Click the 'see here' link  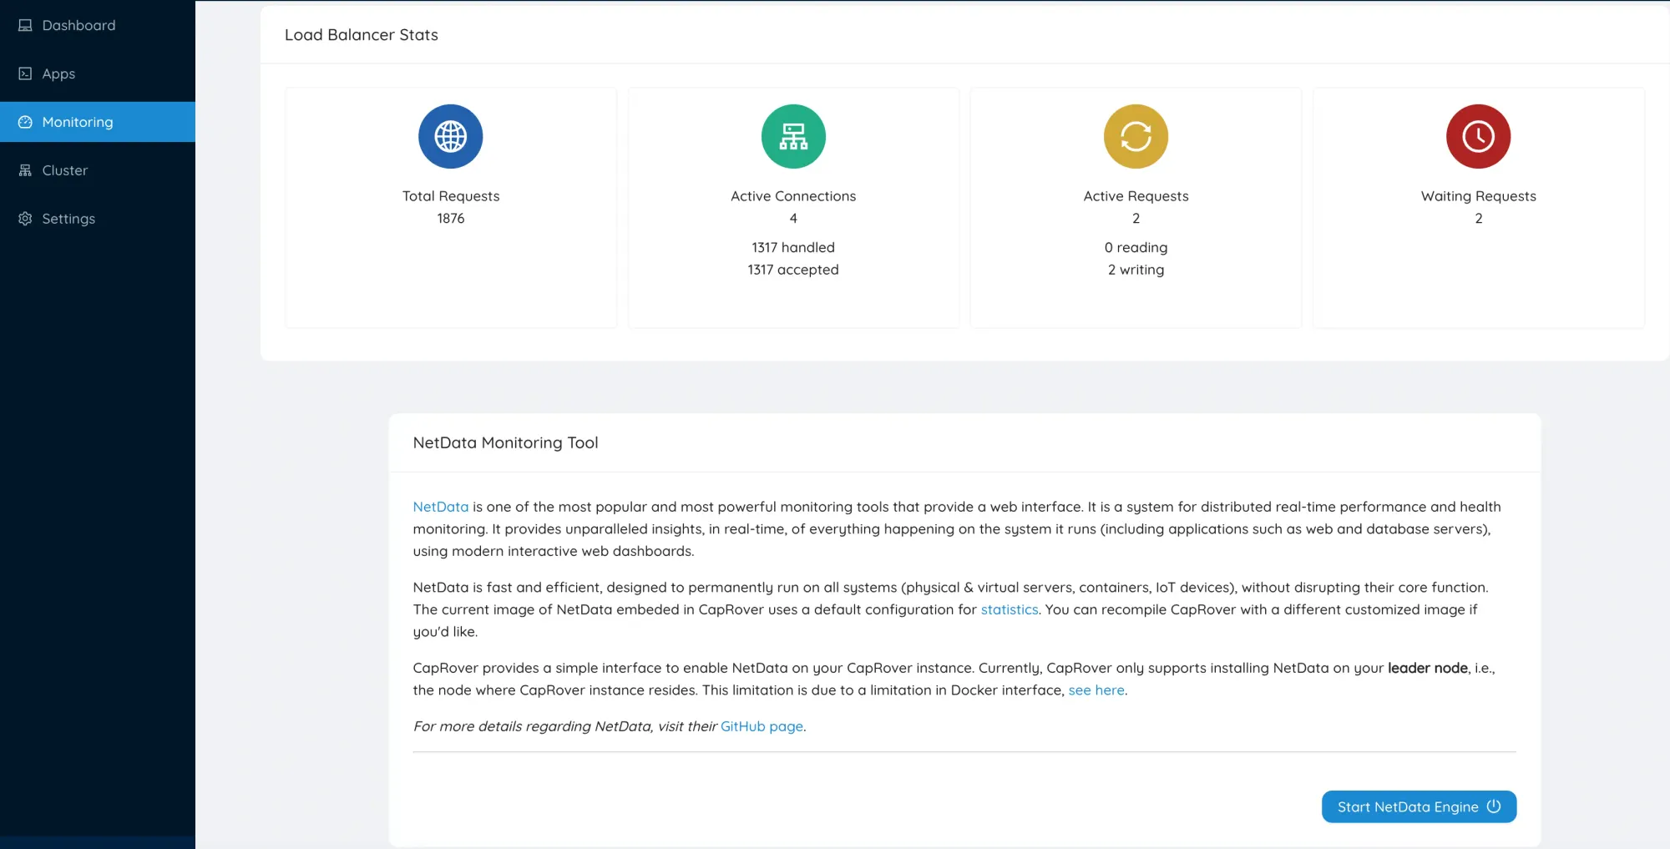[1096, 690]
